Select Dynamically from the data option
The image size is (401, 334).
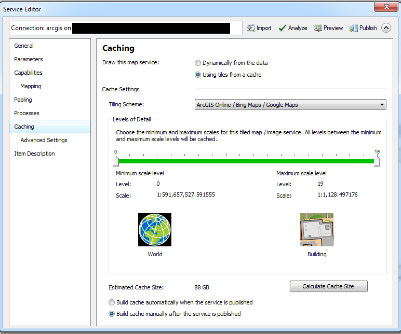coord(198,63)
